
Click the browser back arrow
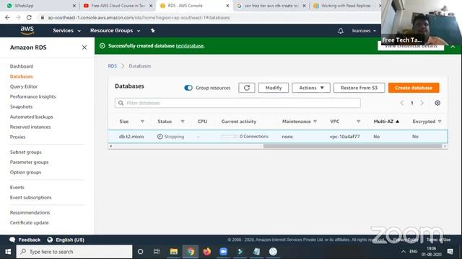pos(7,17)
